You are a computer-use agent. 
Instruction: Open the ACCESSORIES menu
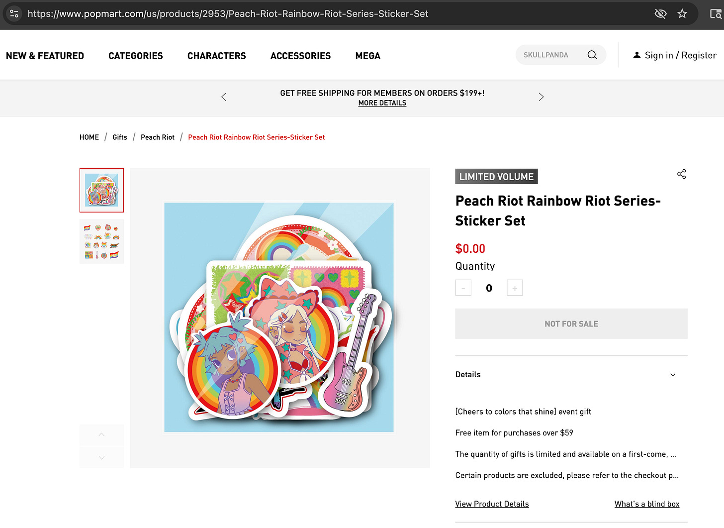point(300,56)
